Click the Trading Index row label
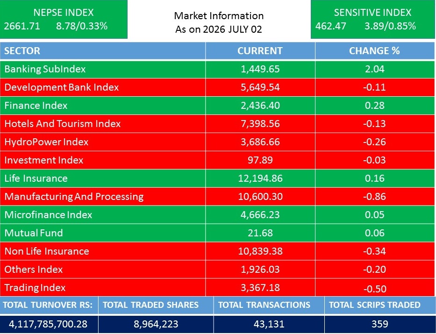Screen dimensions: 436x334 [x=35, y=288]
